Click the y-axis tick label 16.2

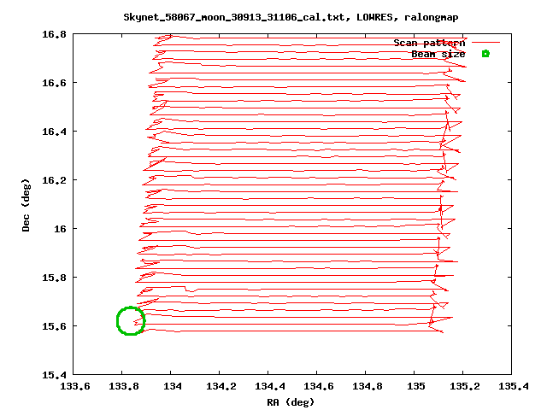(54, 180)
